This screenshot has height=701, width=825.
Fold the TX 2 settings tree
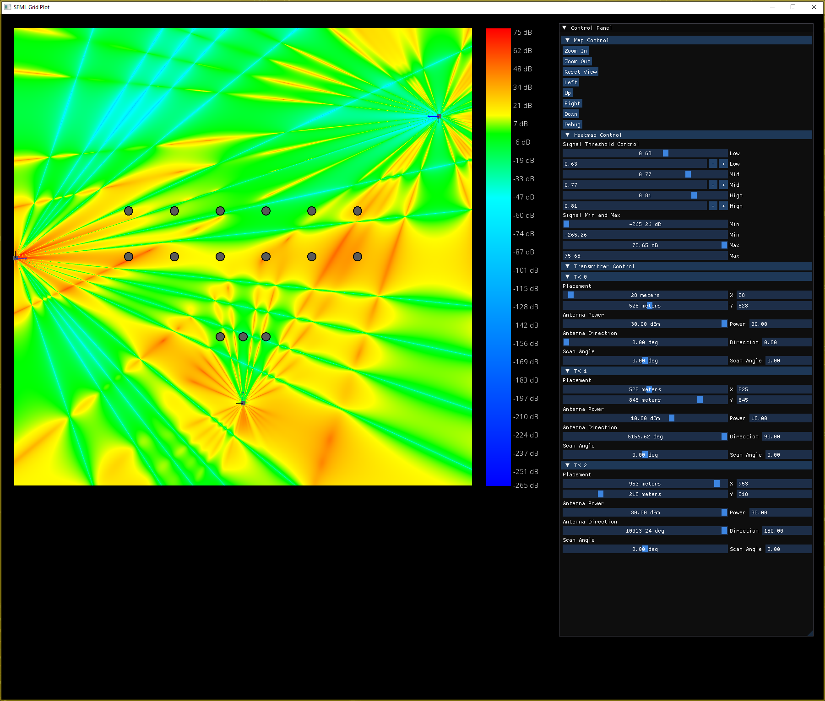(568, 465)
